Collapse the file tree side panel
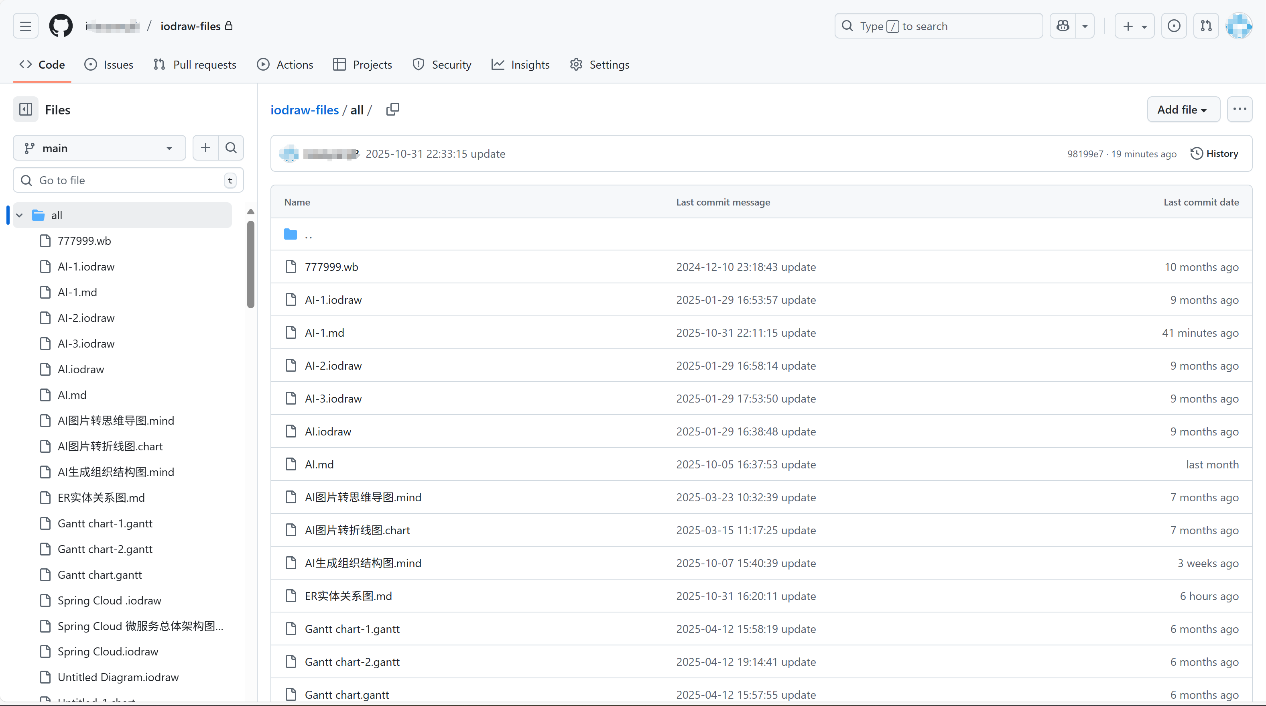 click(x=26, y=109)
